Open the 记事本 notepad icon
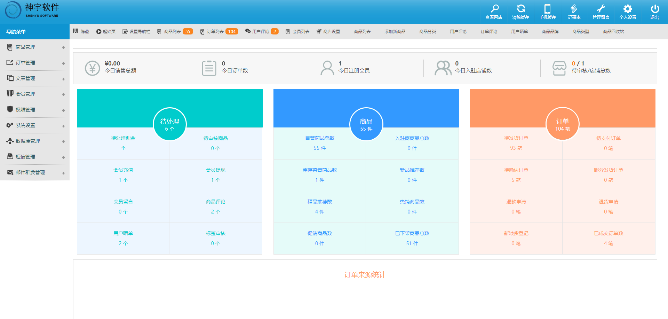The image size is (668, 319). (x=574, y=8)
